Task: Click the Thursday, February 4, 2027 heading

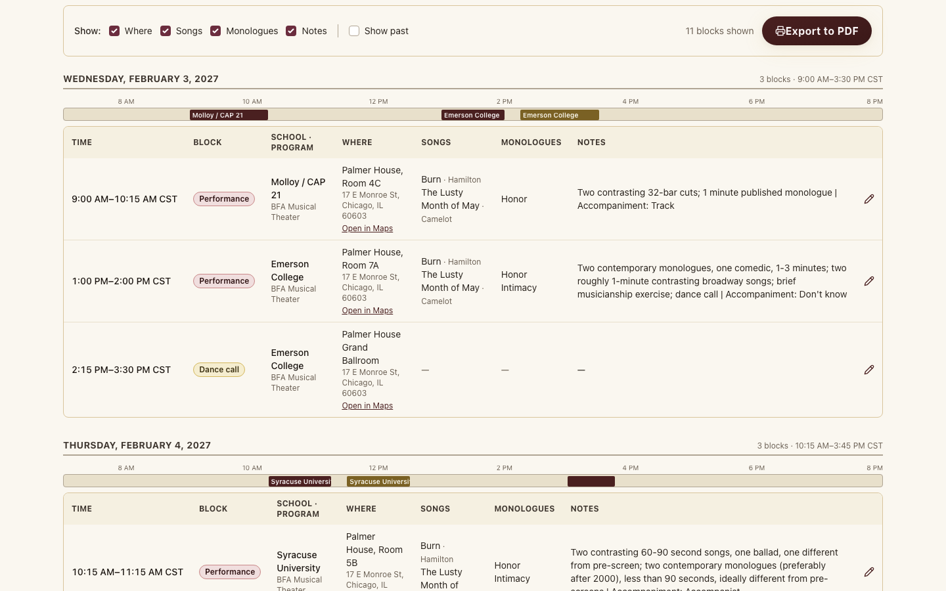Action: (x=137, y=445)
